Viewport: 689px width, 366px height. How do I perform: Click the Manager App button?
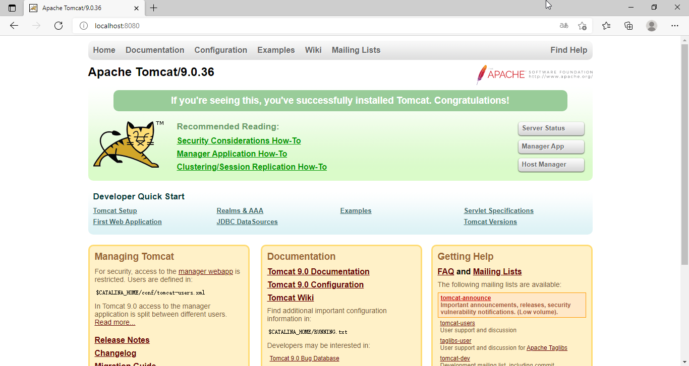pyautogui.click(x=551, y=147)
